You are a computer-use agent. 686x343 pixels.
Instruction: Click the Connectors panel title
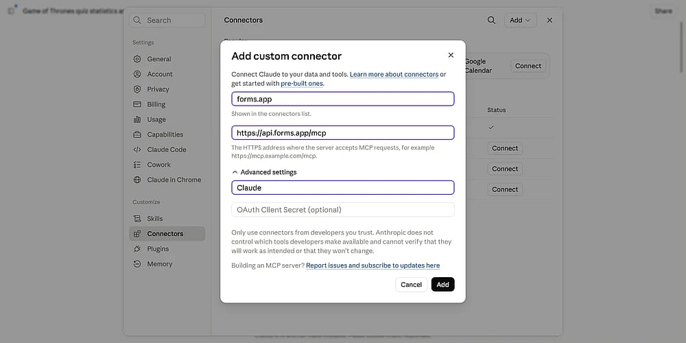[244, 20]
